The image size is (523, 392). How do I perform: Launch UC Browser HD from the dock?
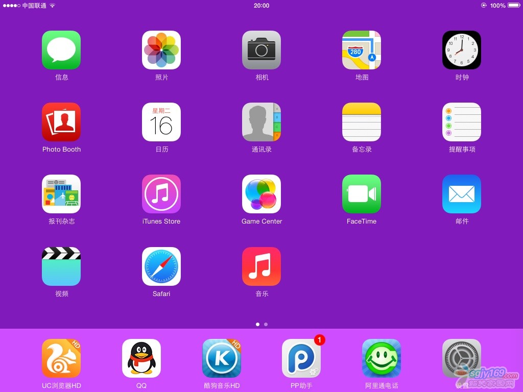pyautogui.click(x=61, y=358)
